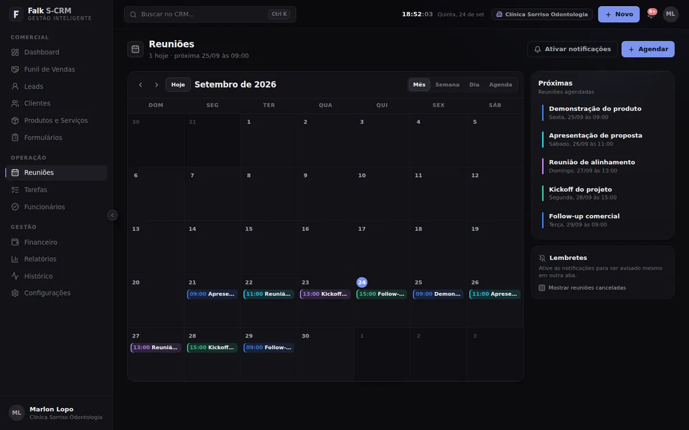Click the Histórico activity icon

tap(15, 276)
